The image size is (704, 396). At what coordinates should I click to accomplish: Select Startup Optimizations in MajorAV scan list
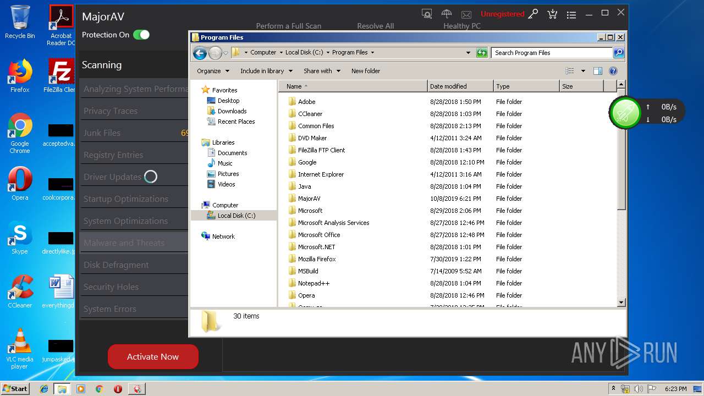click(x=134, y=199)
